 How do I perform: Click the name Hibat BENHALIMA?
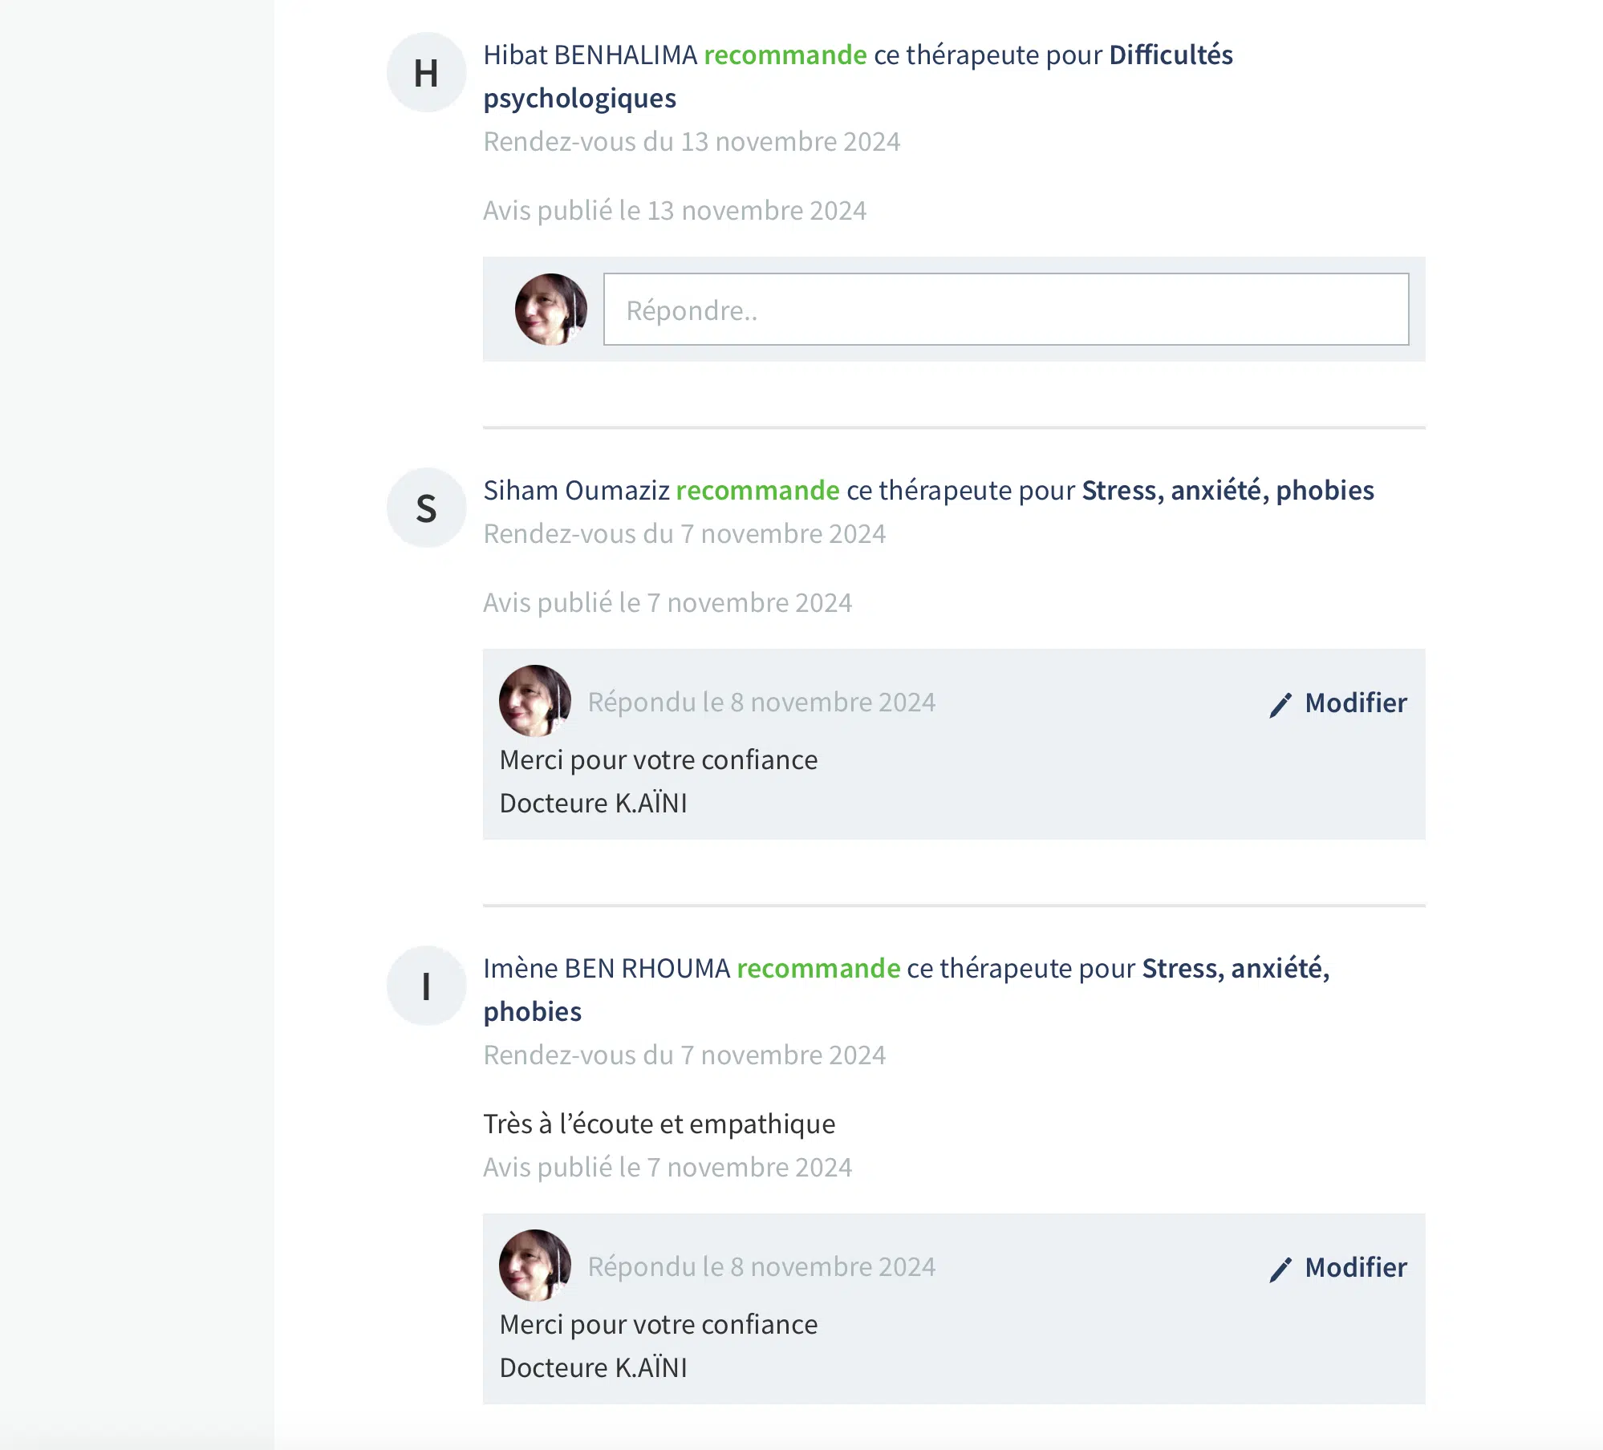tap(590, 55)
